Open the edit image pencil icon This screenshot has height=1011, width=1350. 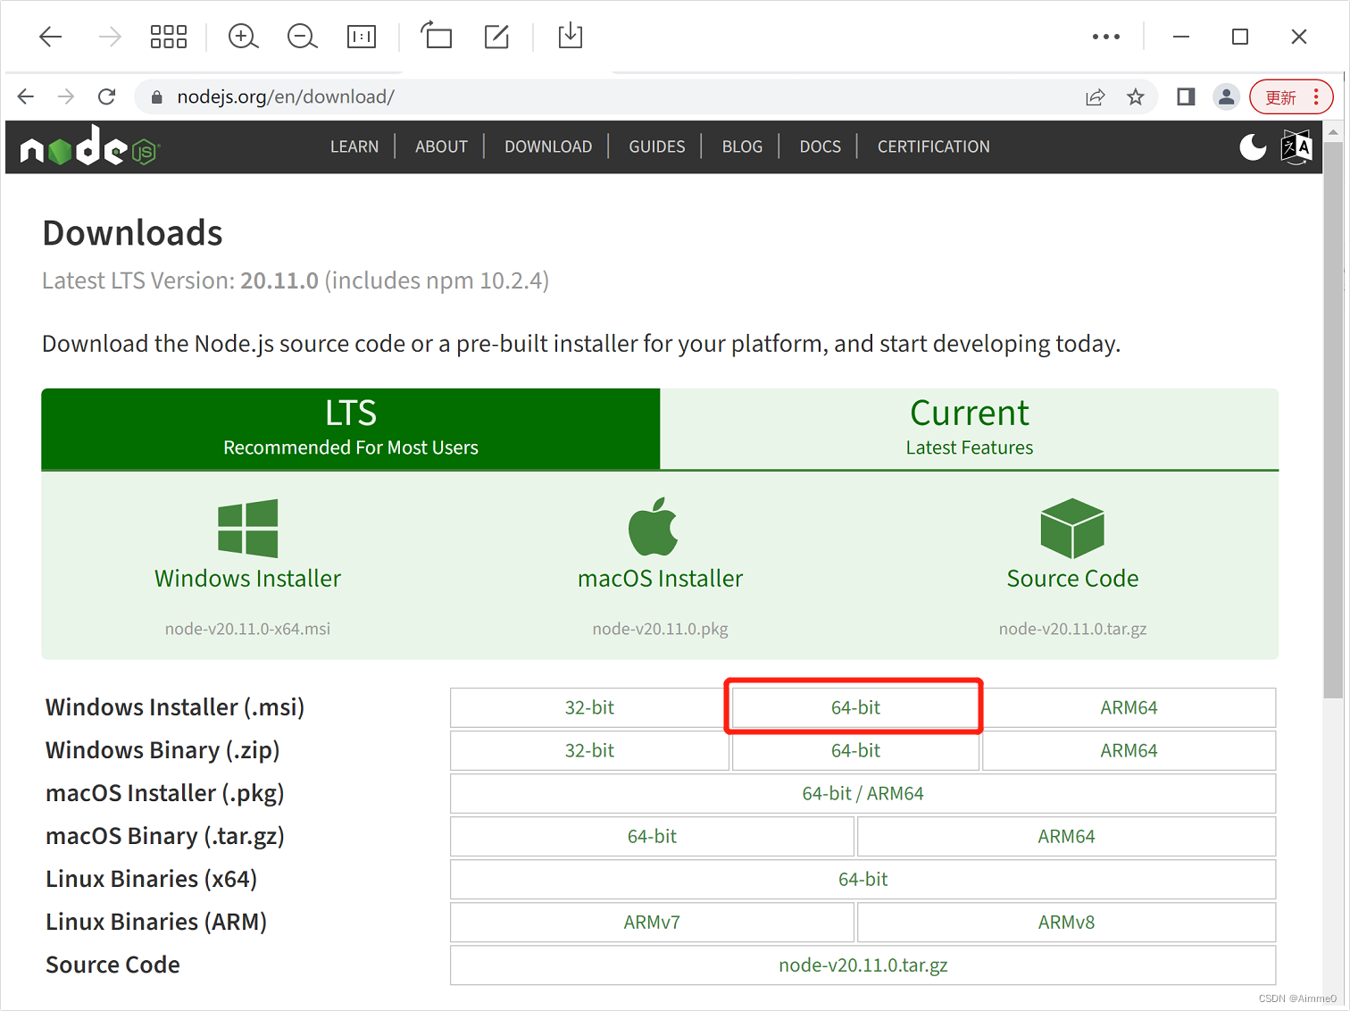[x=496, y=37]
